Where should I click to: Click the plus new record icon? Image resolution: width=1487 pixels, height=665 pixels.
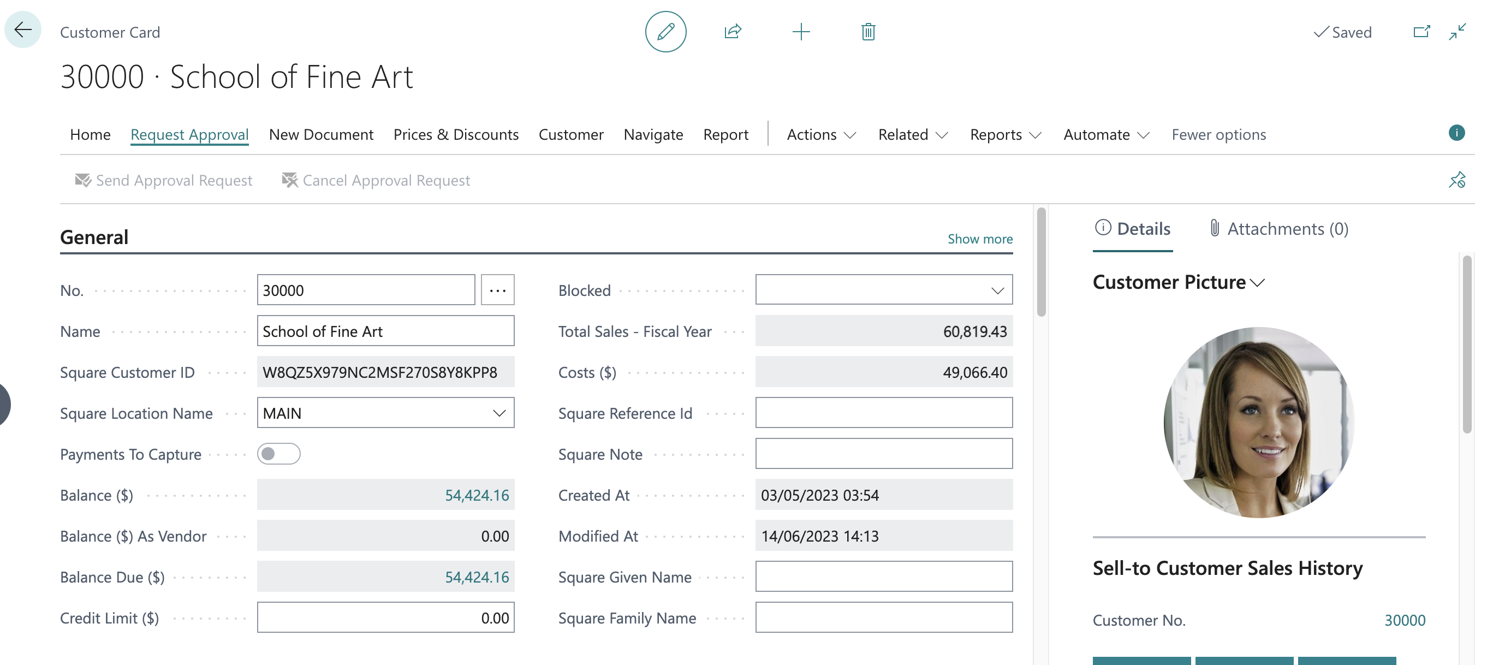801,32
